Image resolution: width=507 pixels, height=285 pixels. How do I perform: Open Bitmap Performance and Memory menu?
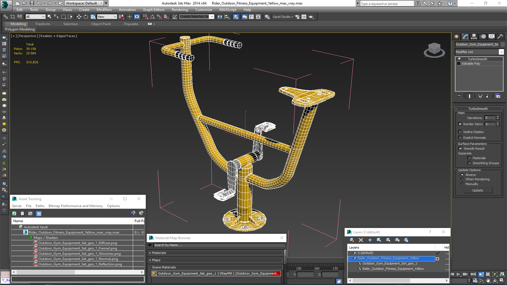(76, 206)
